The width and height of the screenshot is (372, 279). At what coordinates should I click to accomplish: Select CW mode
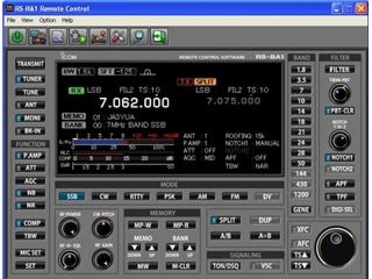click(104, 196)
